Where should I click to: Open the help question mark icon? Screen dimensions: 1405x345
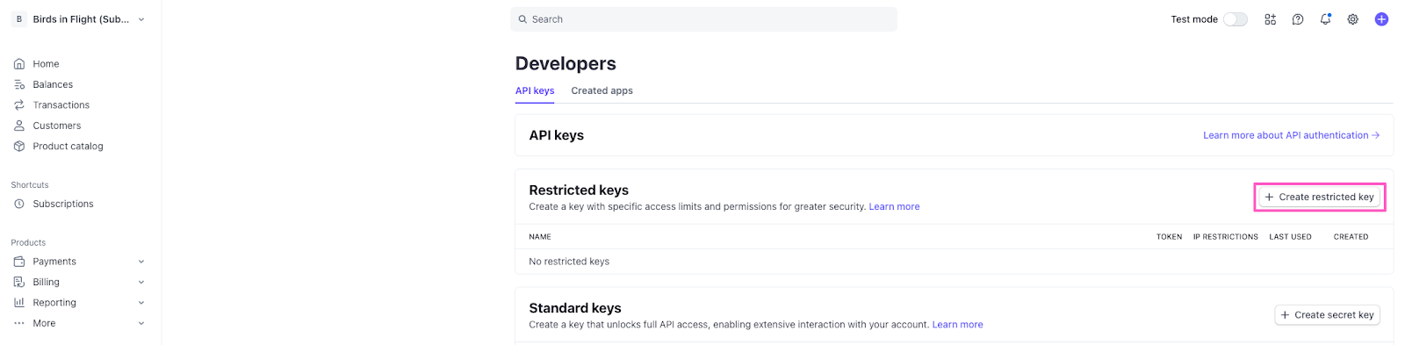[1298, 19]
